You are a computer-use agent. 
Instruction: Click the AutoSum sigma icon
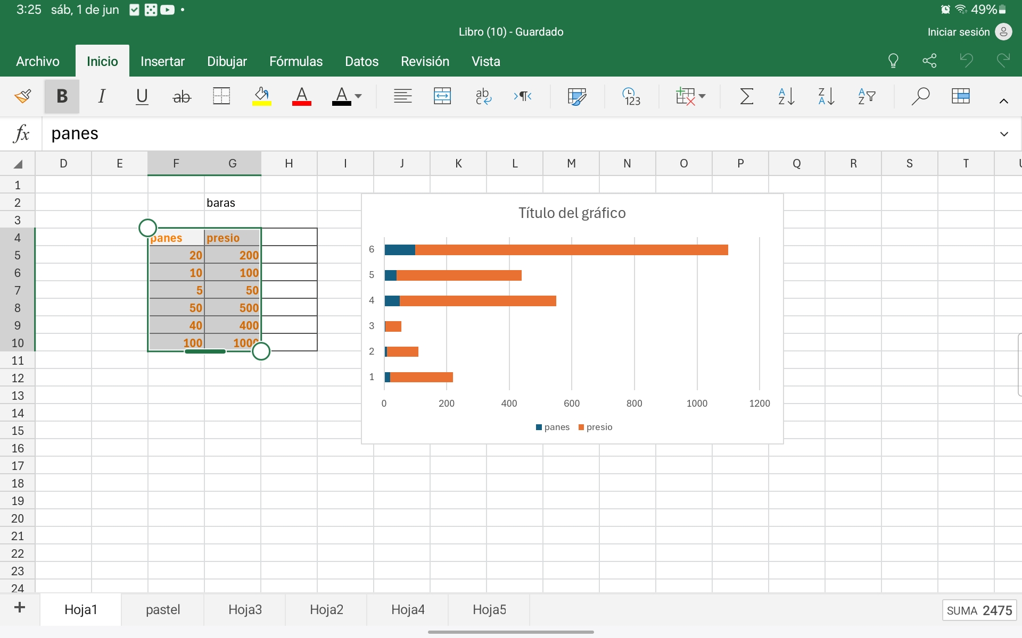pos(746,96)
